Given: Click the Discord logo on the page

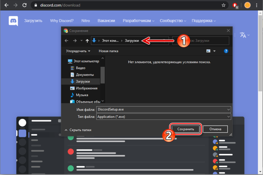Looking at the screenshot, I should (x=13, y=21).
